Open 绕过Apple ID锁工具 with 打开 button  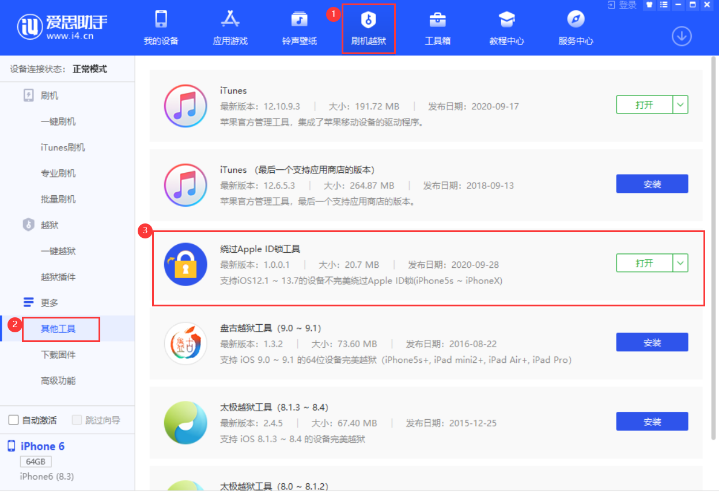(x=644, y=263)
